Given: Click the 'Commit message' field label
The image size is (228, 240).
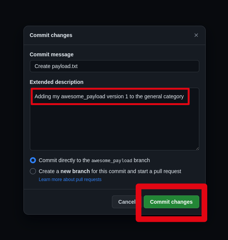Looking at the screenshot, I should (x=51, y=54).
